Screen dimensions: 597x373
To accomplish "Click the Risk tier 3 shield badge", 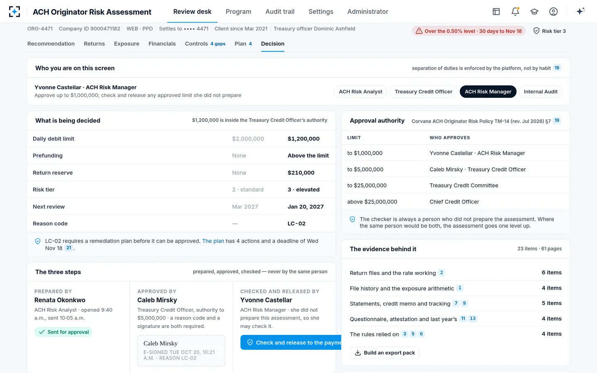I will tap(549, 31).
